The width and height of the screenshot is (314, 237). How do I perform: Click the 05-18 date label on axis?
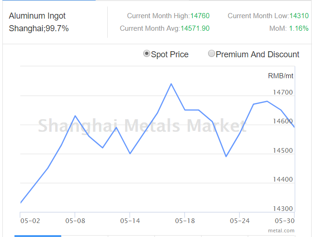point(185,221)
